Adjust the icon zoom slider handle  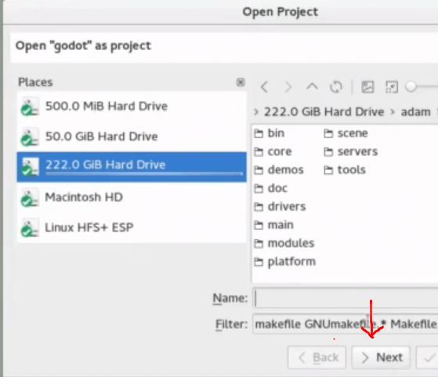click(411, 86)
